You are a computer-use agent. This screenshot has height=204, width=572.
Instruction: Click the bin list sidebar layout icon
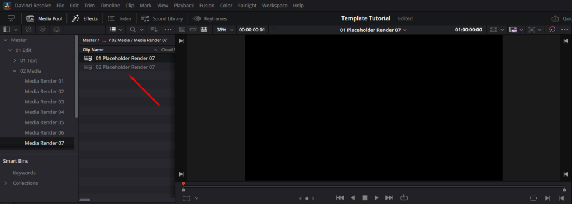click(x=7, y=30)
